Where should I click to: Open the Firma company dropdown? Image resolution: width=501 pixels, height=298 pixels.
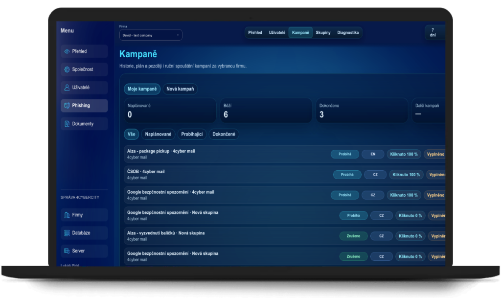151,35
